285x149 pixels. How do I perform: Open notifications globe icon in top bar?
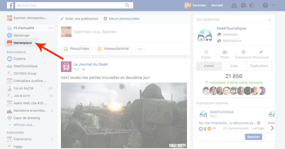tap(252, 6)
